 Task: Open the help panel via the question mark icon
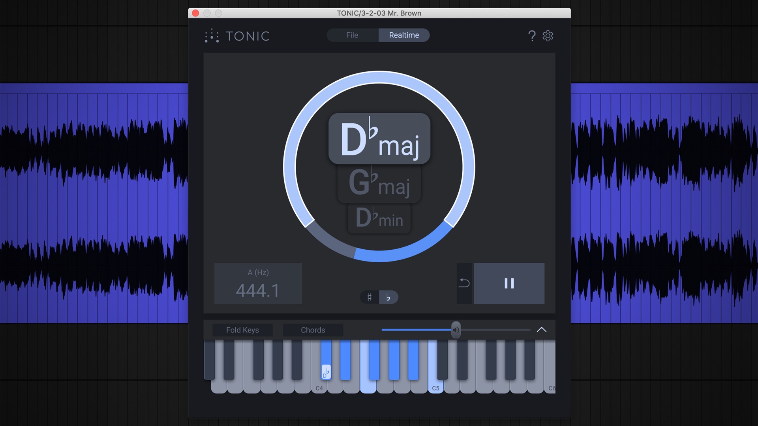click(532, 36)
